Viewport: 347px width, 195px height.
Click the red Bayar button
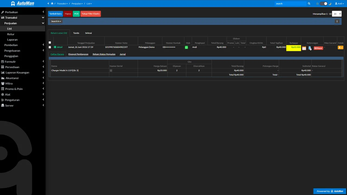coord(318,48)
